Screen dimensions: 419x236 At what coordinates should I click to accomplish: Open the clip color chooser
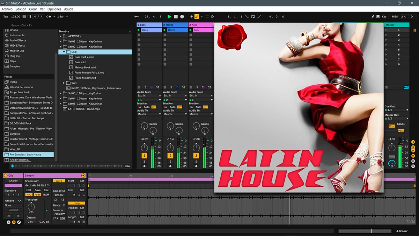pyautogui.click(x=13, y=185)
